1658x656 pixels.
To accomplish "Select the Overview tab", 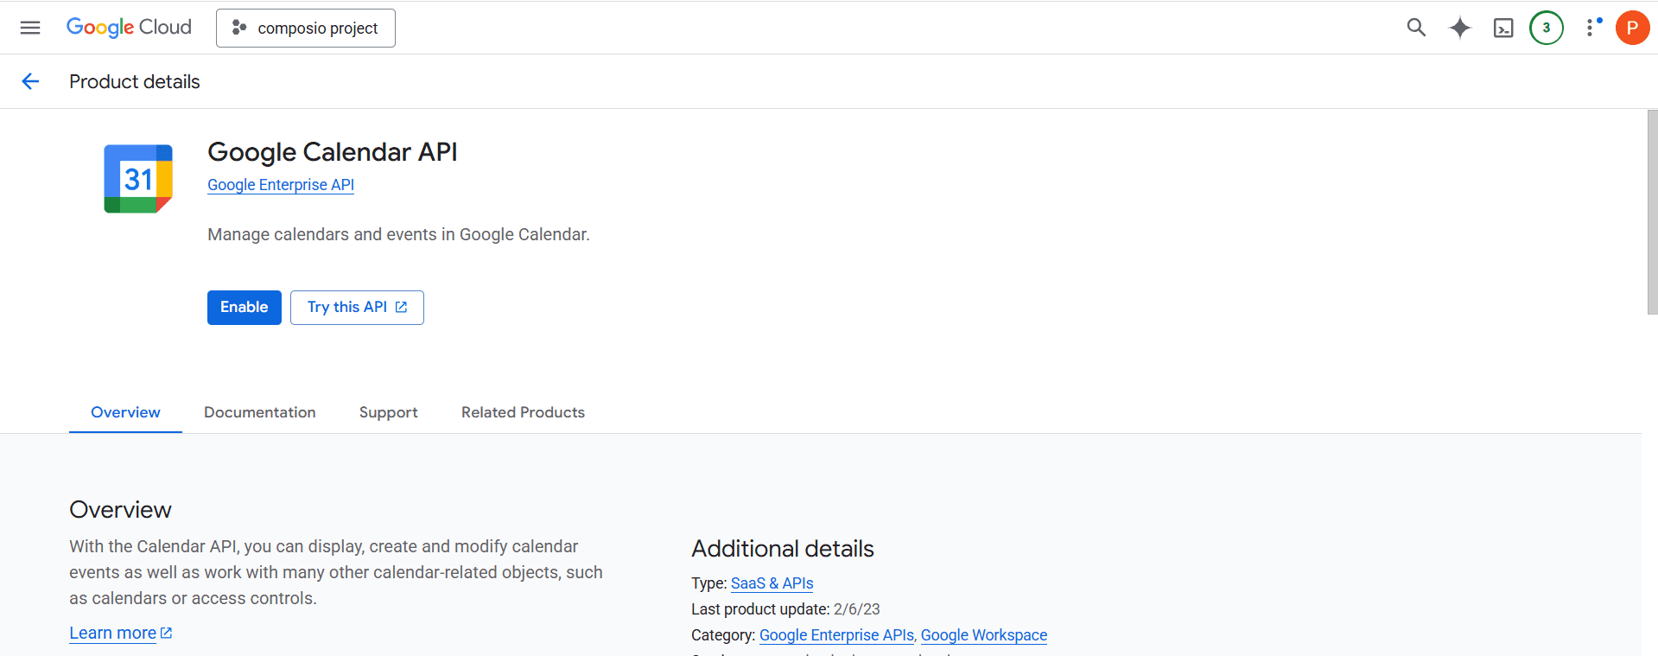I will tap(125, 412).
